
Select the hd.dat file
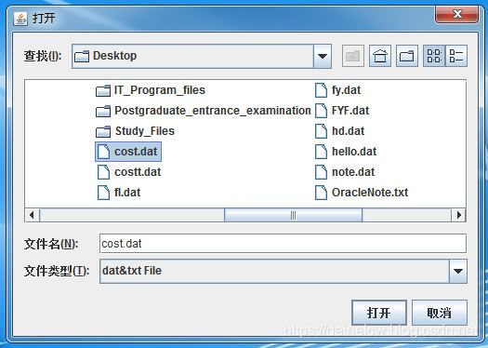(339, 131)
